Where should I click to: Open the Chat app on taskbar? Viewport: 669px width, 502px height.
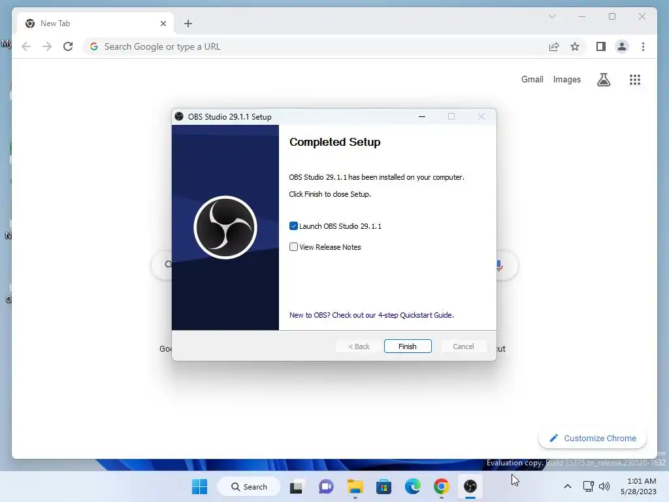(326, 486)
